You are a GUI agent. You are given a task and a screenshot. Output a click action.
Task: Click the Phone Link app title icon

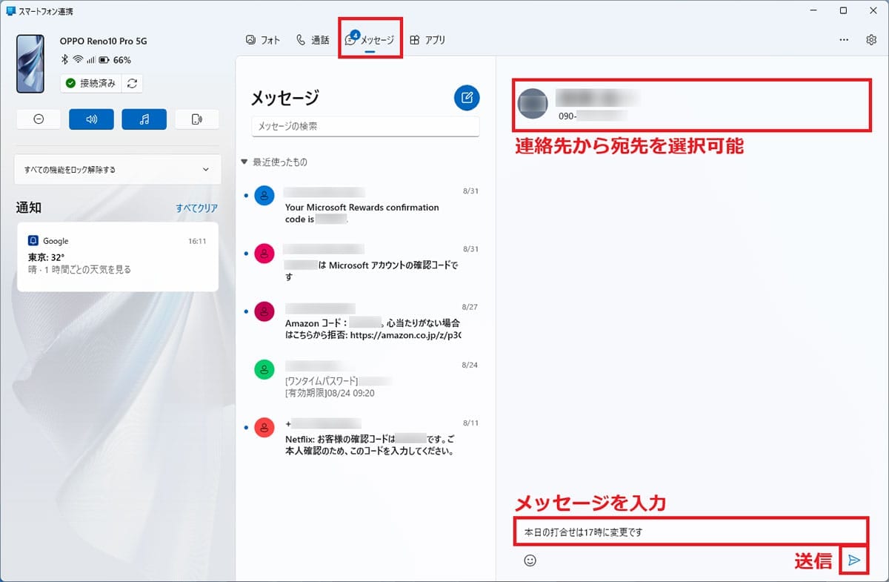point(10,11)
